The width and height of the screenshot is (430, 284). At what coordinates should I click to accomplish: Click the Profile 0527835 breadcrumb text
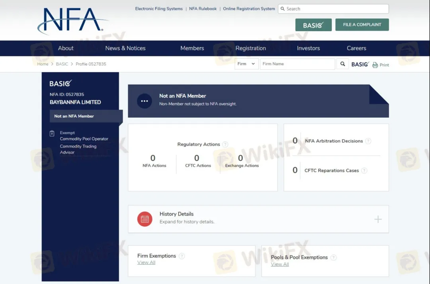coord(91,64)
